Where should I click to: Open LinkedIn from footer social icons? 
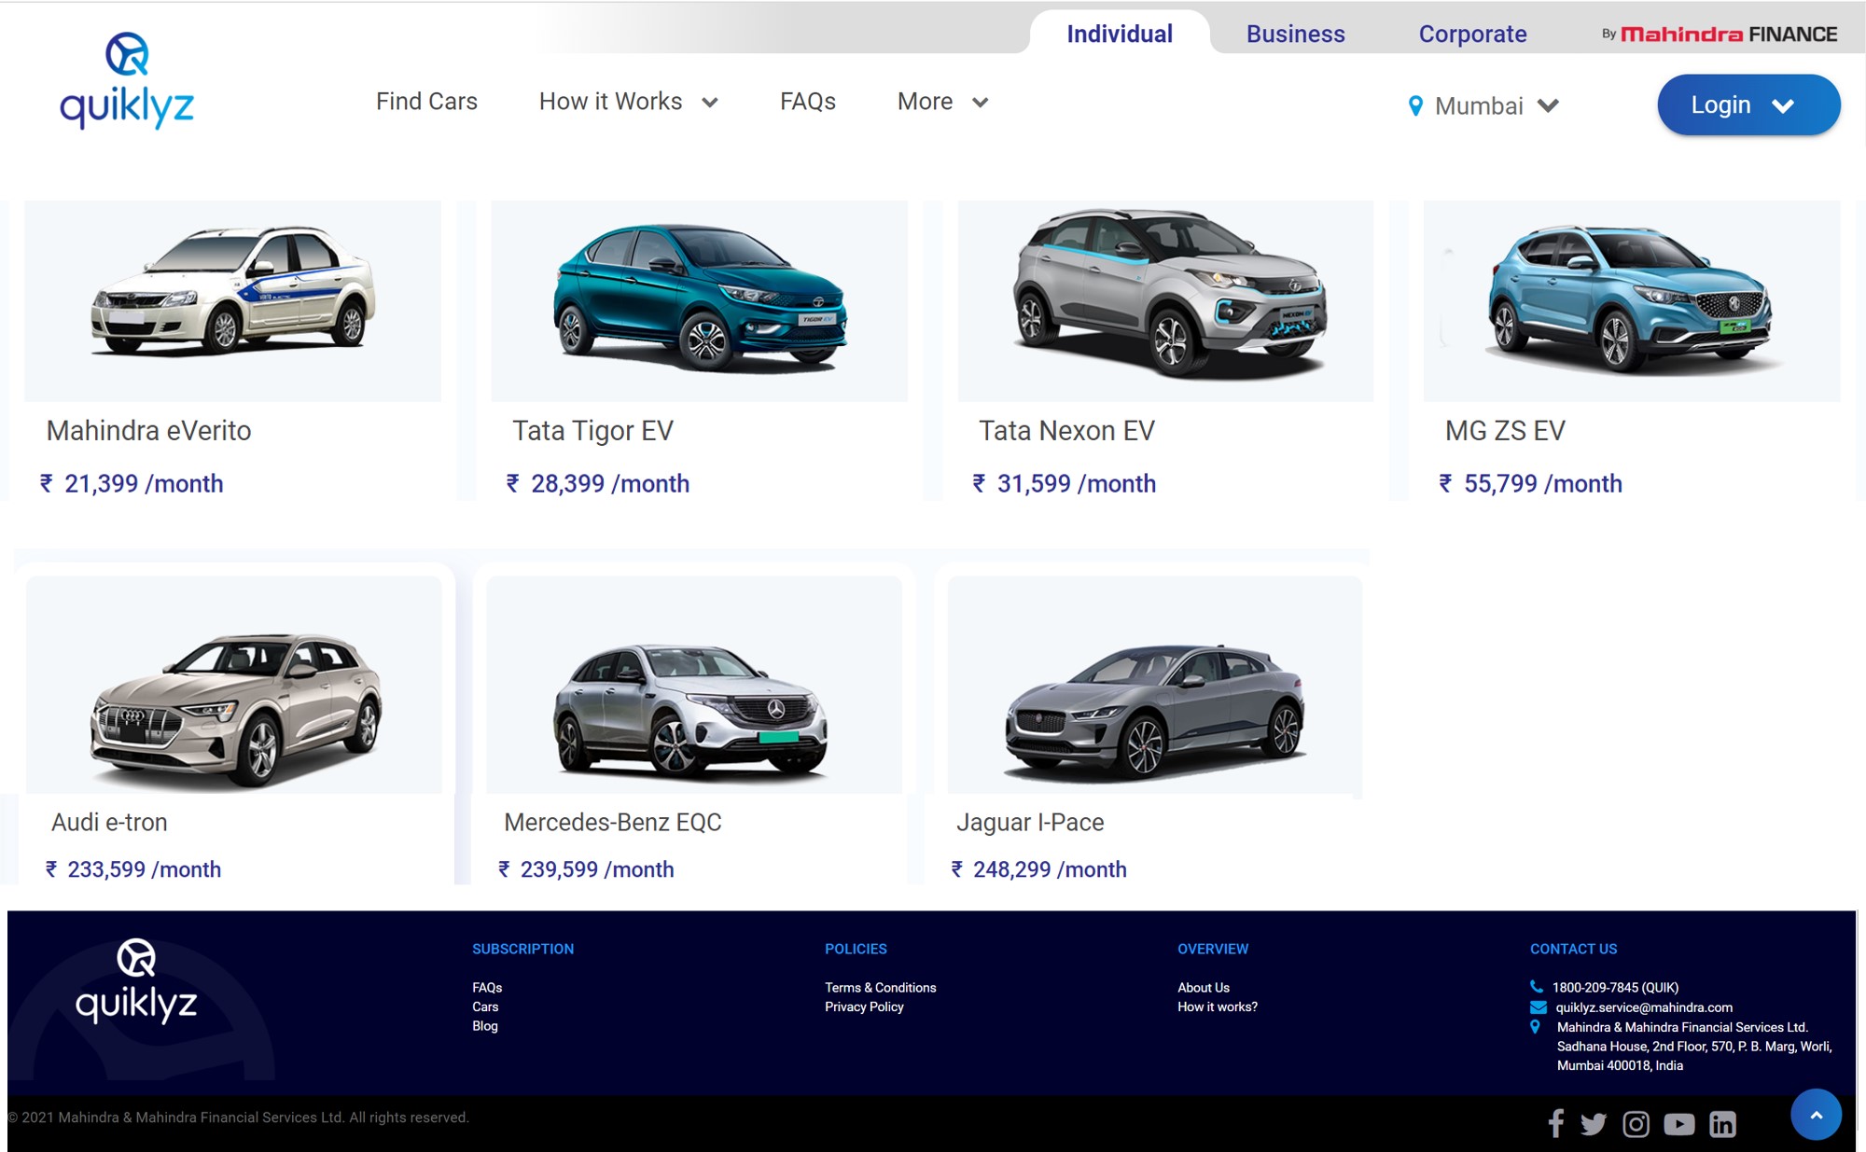[1722, 1124]
